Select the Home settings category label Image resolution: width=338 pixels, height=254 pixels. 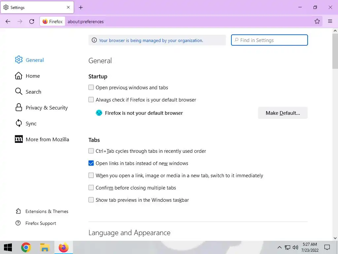pos(33,76)
